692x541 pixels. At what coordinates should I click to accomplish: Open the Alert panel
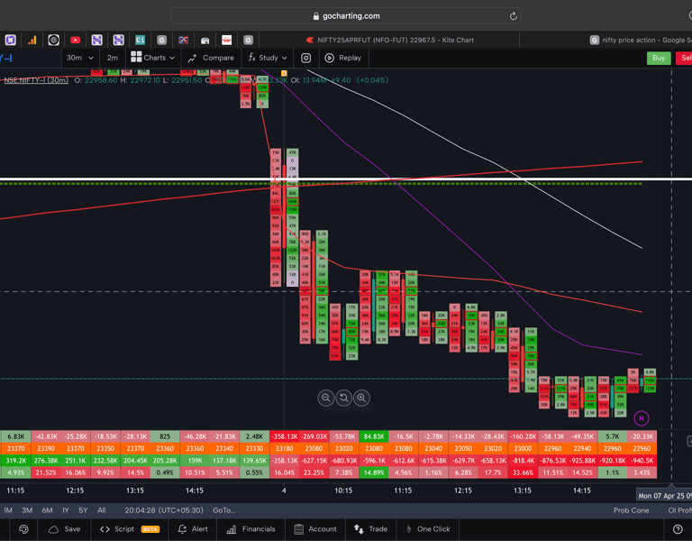pyautogui.click(x=193, y=529)
